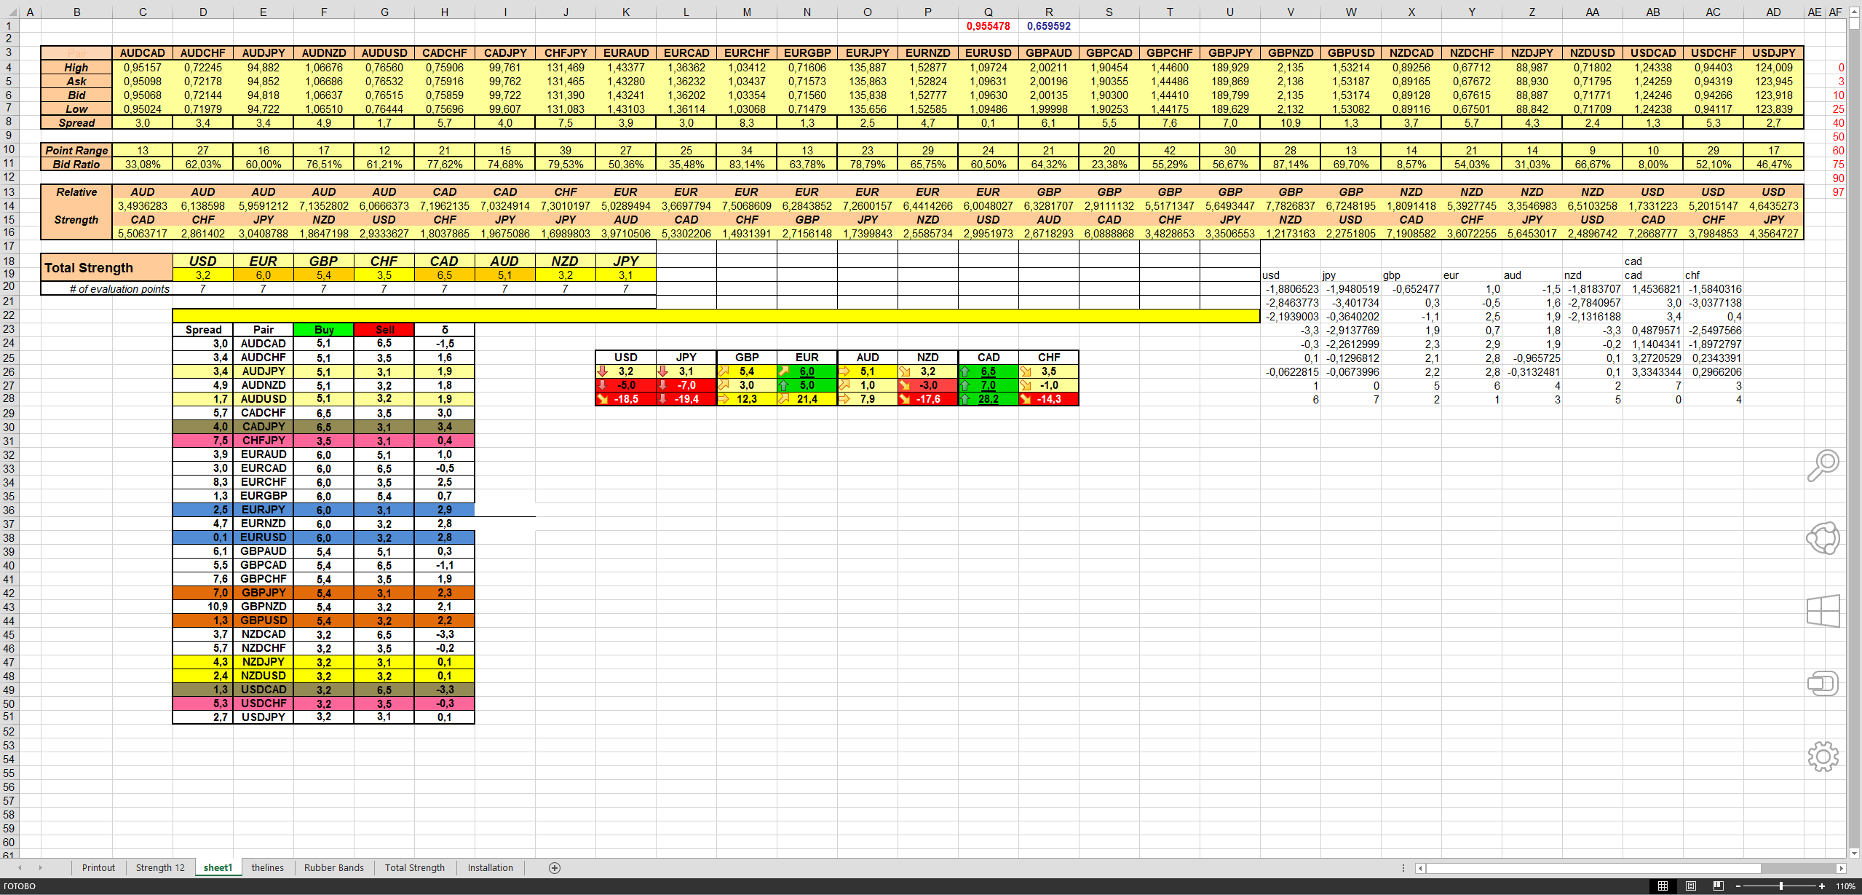This screenshot has width=1862, height=895.
Task: Click the 110% zoom level indicator
Action: [x=1845, y=886]
